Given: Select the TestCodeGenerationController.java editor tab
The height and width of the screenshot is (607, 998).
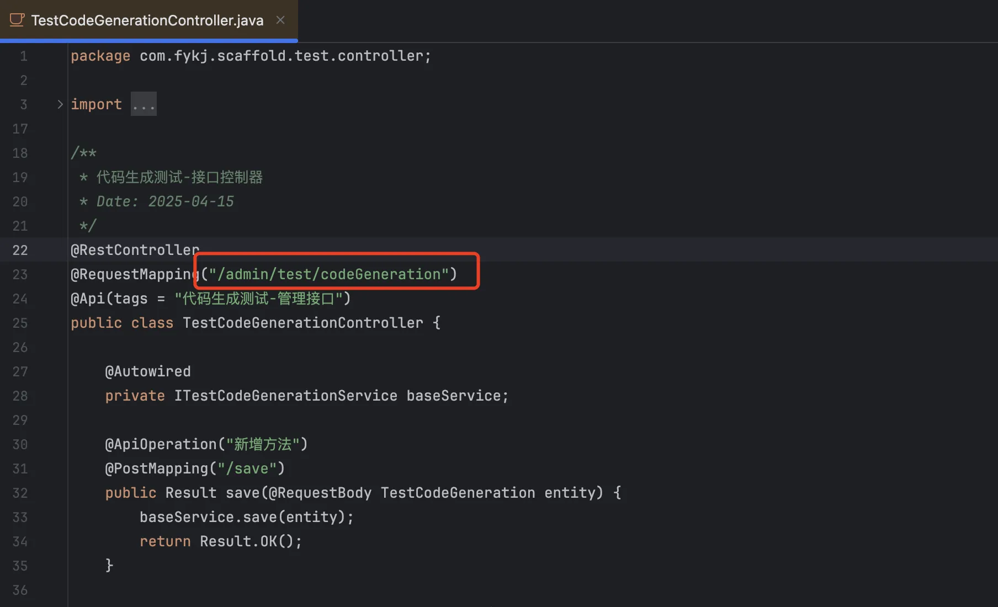Looking at the screenshot, I should [x=148, y=20].
